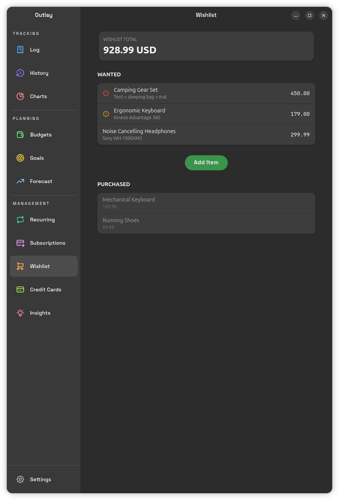Click the Budgets wallet icon
Viewport: 339px width, 500px height.
[20, 135]
